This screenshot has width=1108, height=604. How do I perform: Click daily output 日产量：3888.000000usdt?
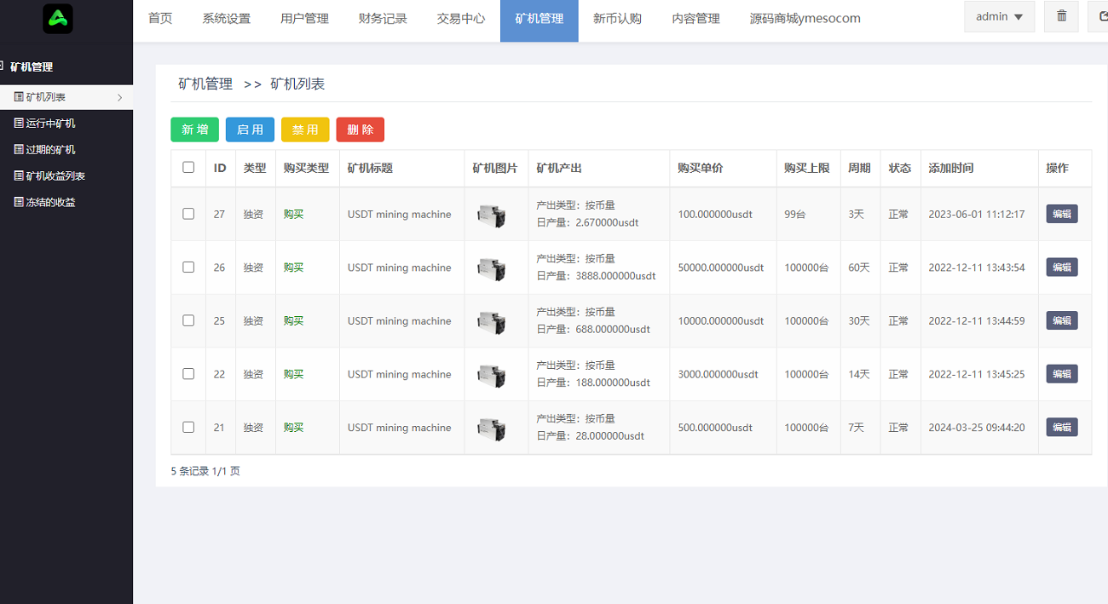[597, 276]
